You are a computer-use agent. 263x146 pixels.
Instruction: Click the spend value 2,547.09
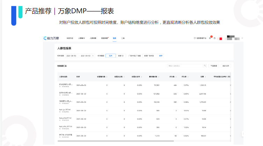pyautogui.click(x=203, y=94)
